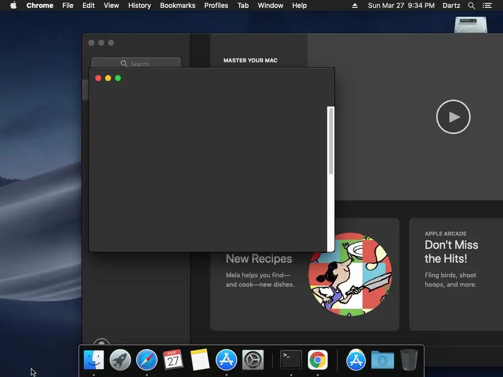Open Apple Arcade Don't Miss the Hits card
The height and width of the screenshot is (377, 503).
pos(456,274)
